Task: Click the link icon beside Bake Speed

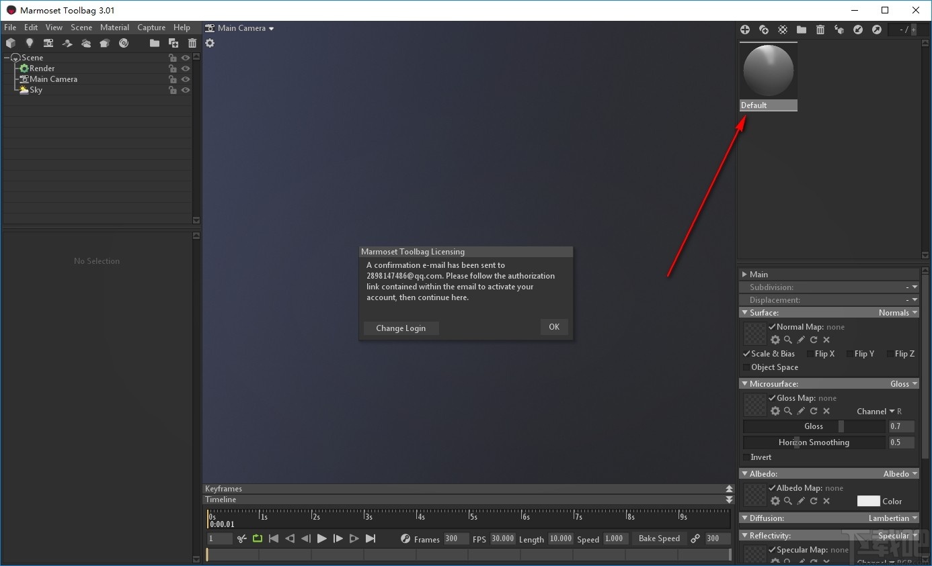Action: 695,538
